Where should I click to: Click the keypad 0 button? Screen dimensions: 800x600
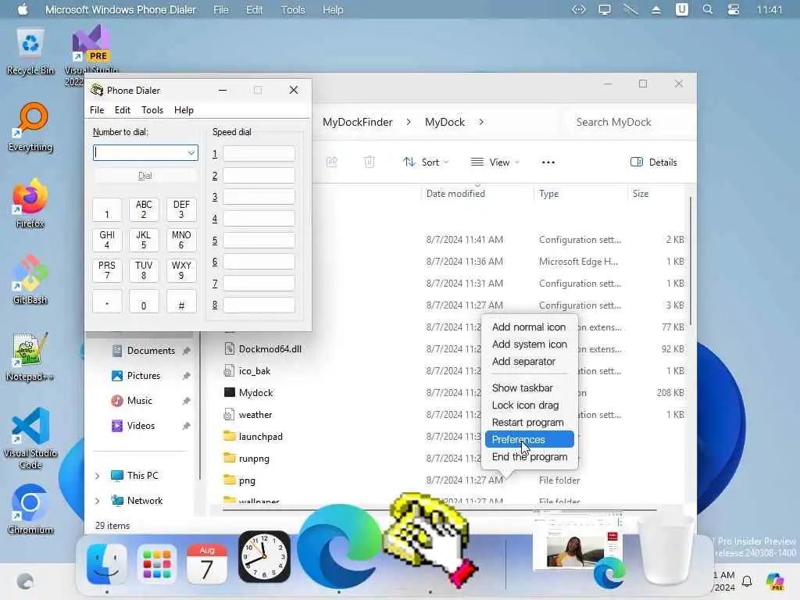click(144, 301)
